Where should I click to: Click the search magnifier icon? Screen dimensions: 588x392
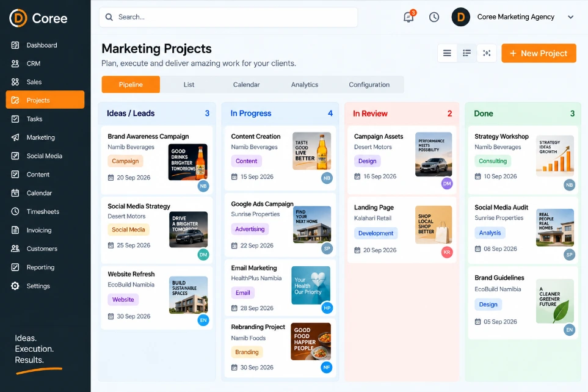[x=109, y=17]
